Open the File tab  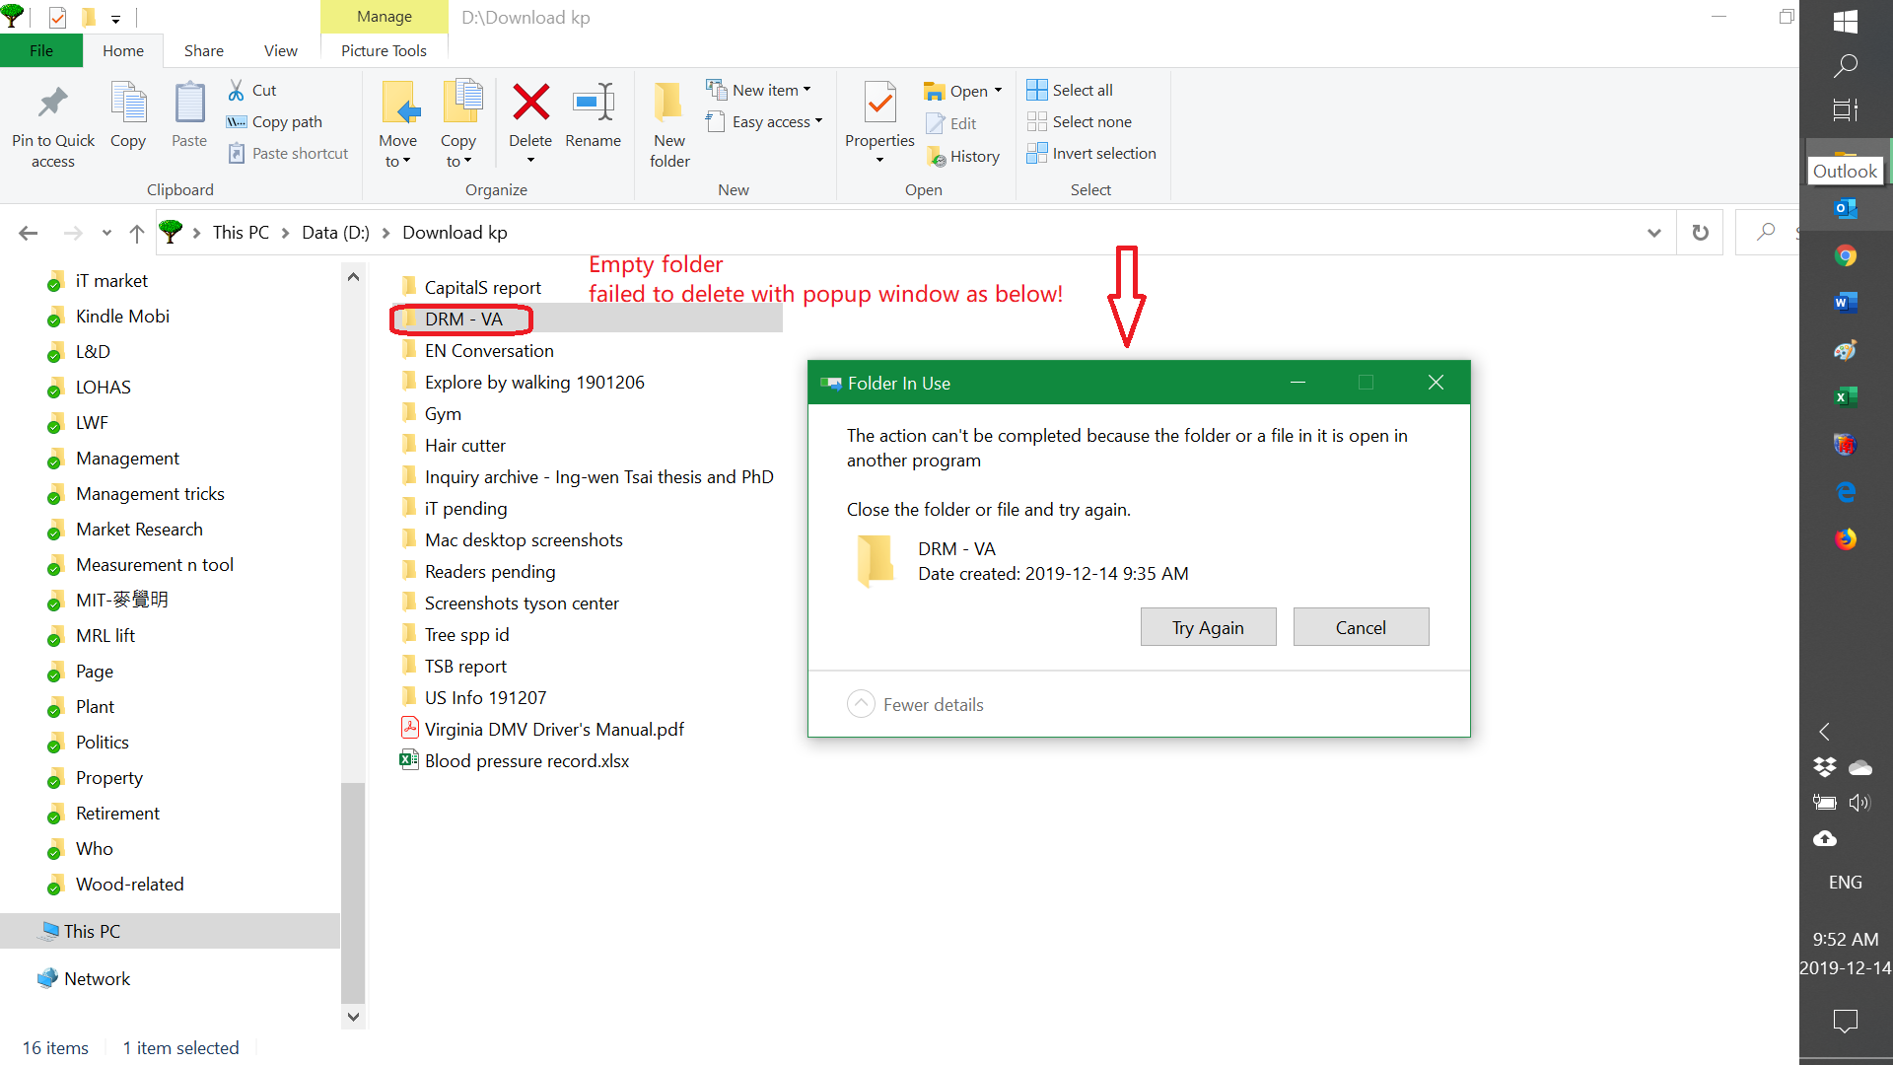tap(41, 50)
